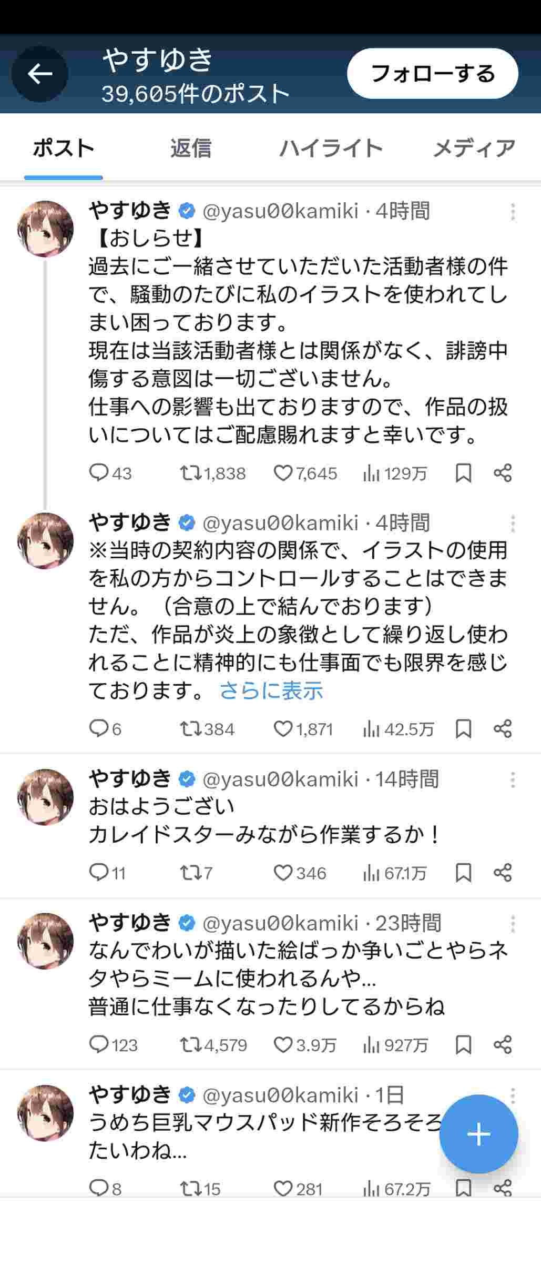Open the @yasu00kamiki handle on the 14時間 post

coord(280,779)
